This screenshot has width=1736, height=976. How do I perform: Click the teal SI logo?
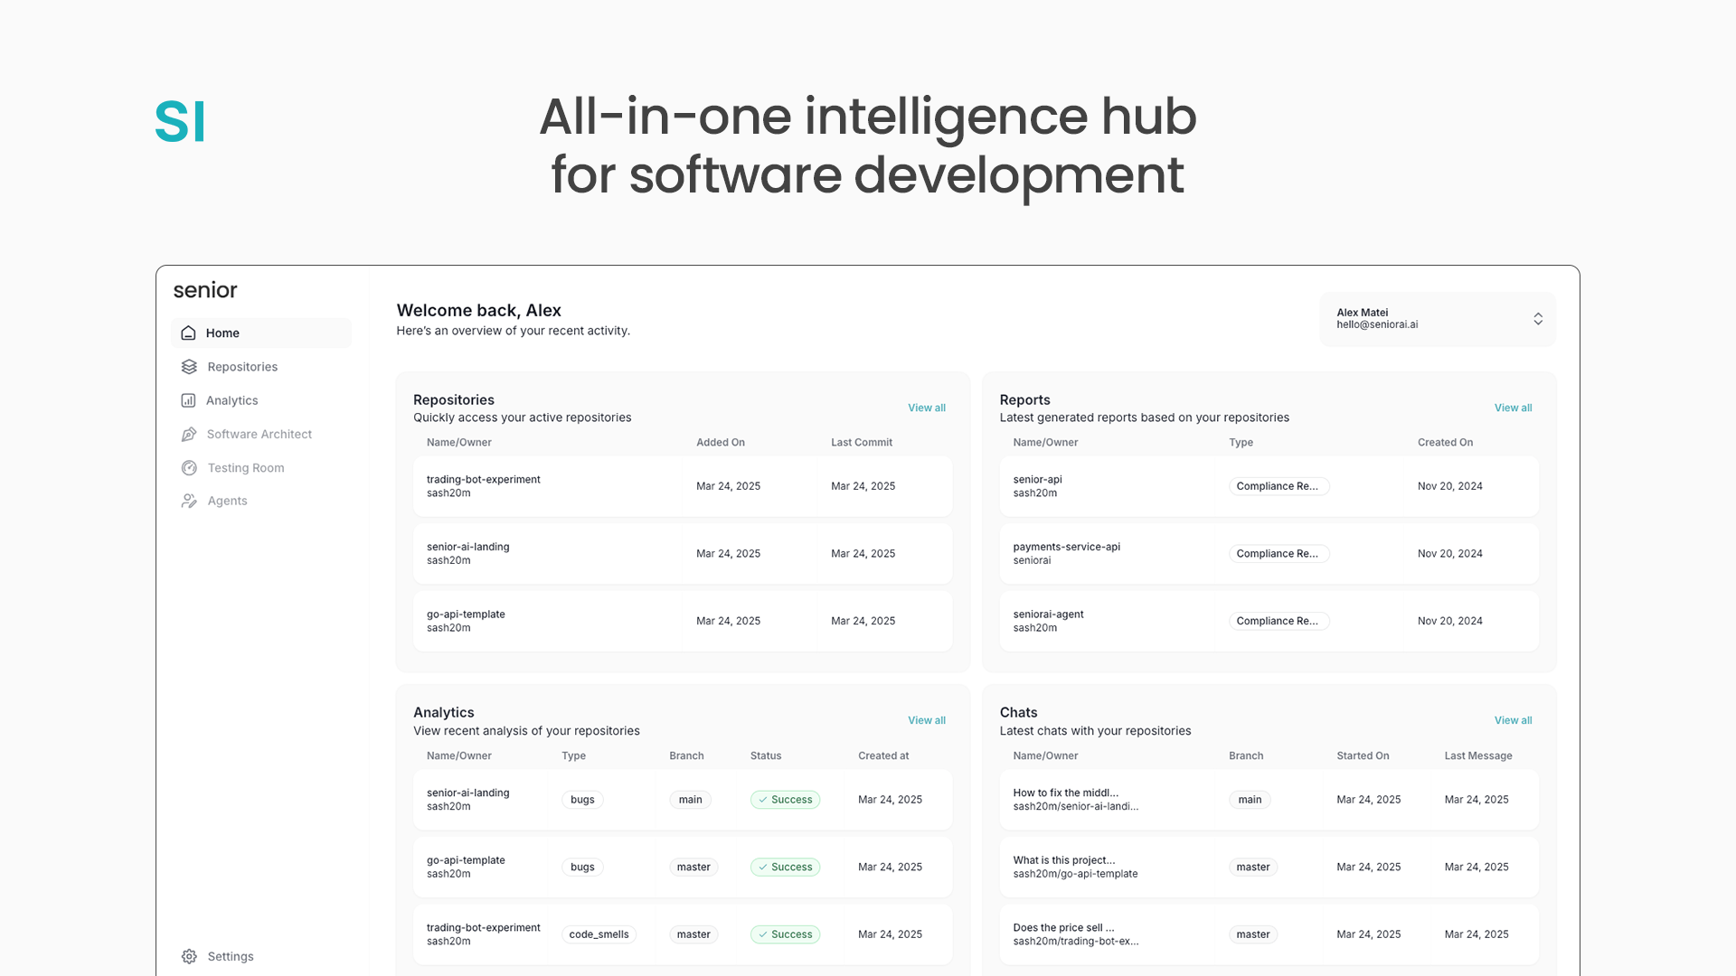[x=180, y=122]
